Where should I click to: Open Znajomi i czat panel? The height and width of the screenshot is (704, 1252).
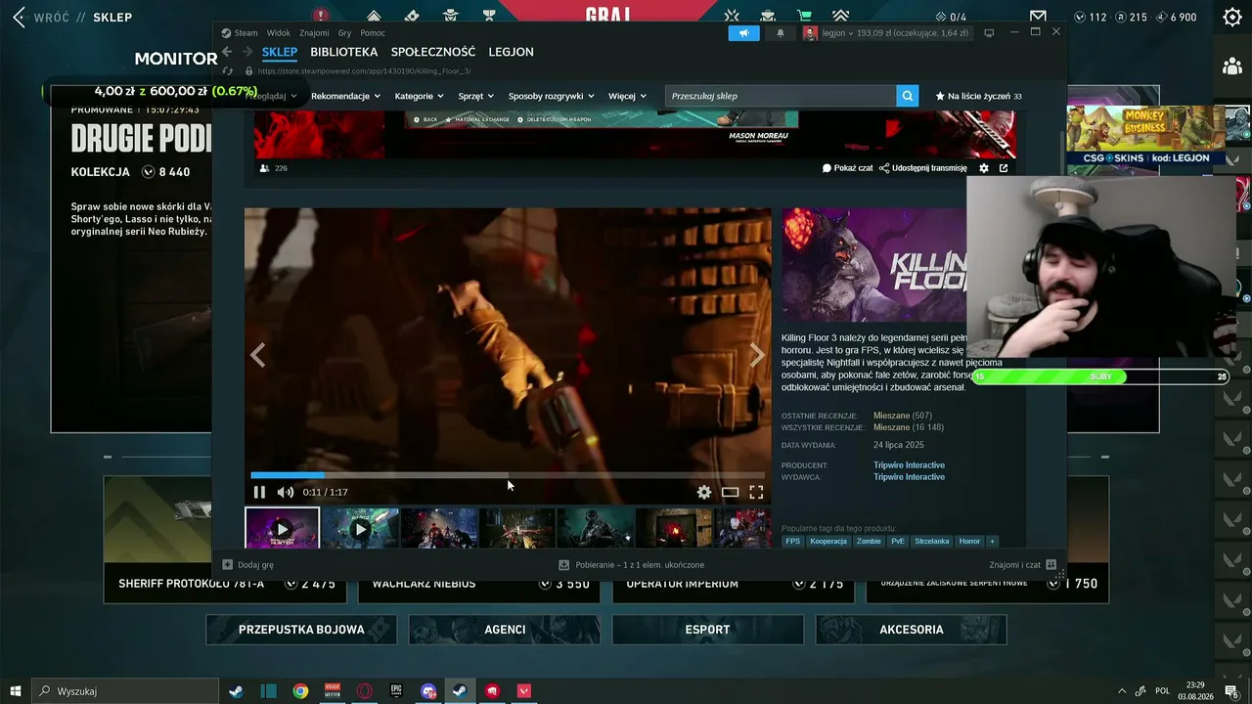(1022, 565)
